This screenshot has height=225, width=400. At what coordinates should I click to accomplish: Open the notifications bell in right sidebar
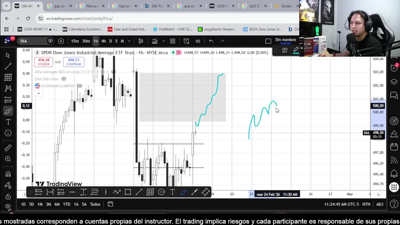394,174
